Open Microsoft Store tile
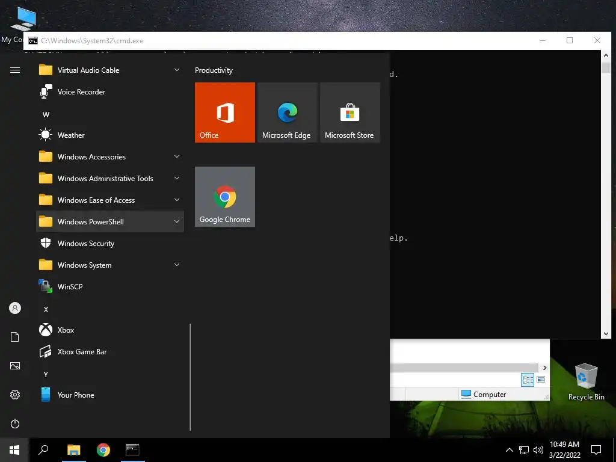Viewport: 616px width, 462px height. (350, 112)
